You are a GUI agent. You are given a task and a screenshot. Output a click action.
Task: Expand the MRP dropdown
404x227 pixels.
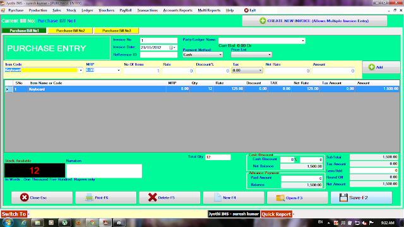pyautogui.click(x=119, y=70)
